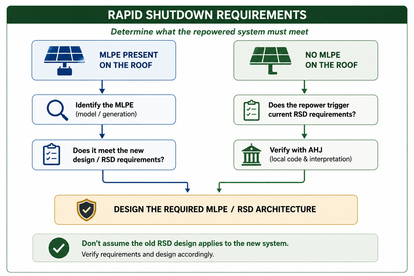Click "Verify requirements and design accordingly." line
Viewport: 414px width, 276px height.
point(148,254)
